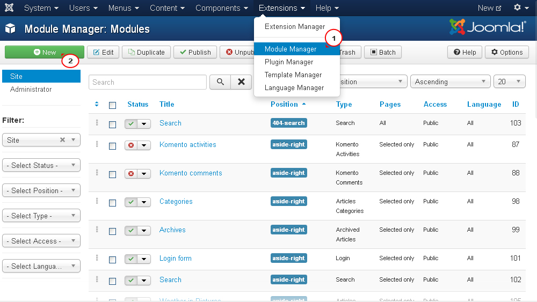Click the Batch toolbar button
The image size is (537, 302).
(x=383, y=52)
